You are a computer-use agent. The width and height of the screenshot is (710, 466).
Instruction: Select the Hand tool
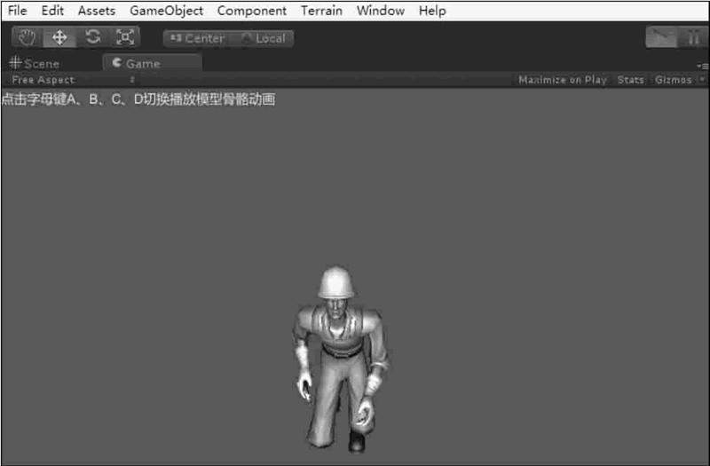coord(27,38)
